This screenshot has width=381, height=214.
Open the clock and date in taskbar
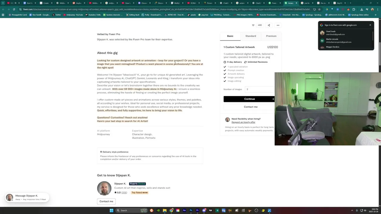pyautogui.click(x=373, y=210)
